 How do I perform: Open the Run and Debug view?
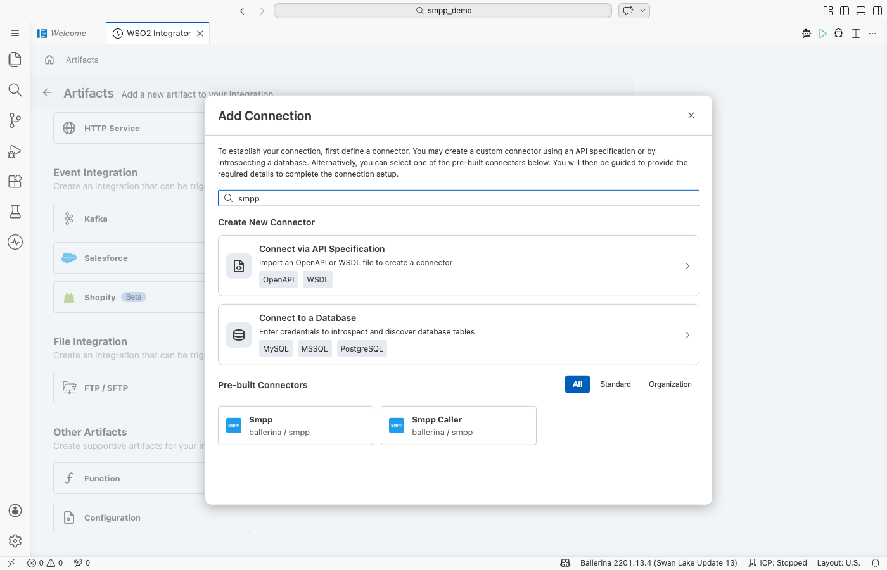coord(15,151)
